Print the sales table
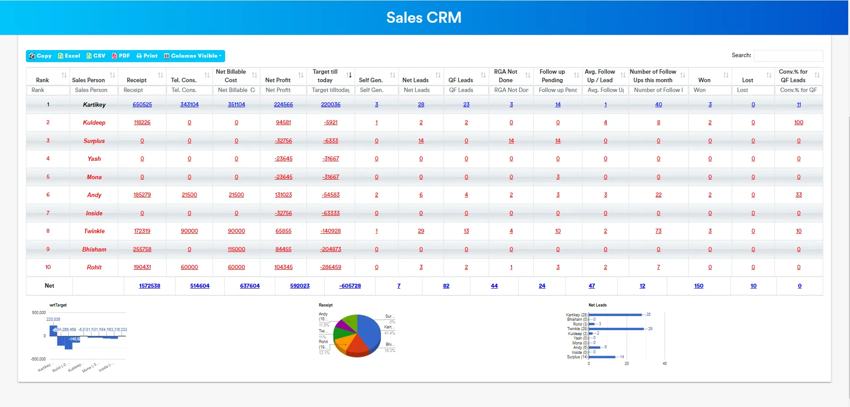 (147, 56)
